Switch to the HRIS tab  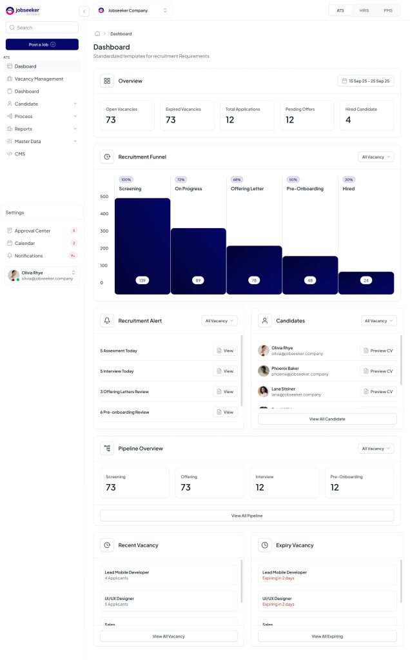tap(364, 10)
